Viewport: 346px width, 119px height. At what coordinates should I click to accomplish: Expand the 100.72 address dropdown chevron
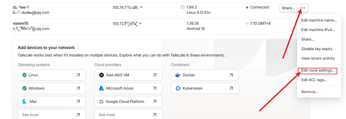click(x=140, y=23)
